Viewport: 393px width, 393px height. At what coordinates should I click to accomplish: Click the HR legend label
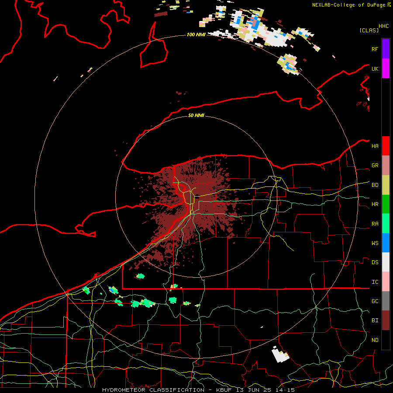tap(375, 204)
